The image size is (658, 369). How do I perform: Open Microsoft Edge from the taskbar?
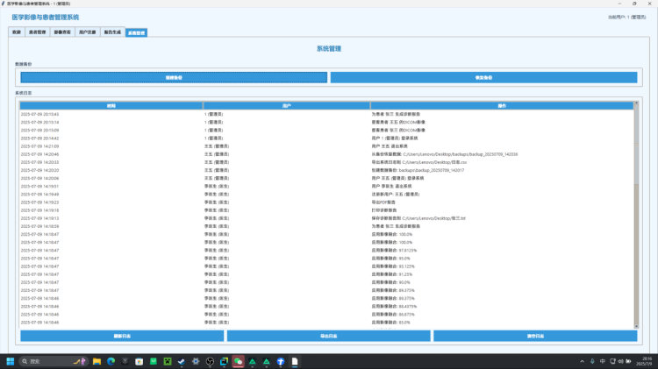[111, 361]
